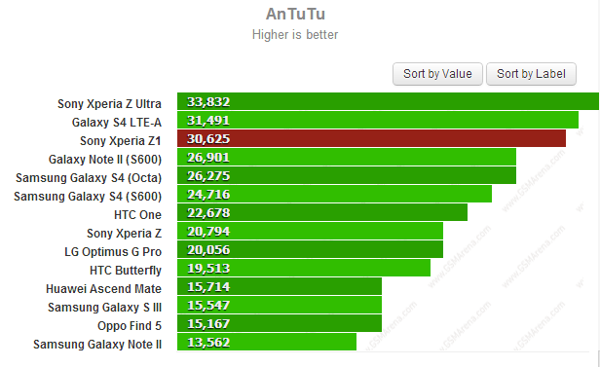This screenshot has width=600, height=367.
Task: Select the LG Optimus G Pro bar
Action: tap(310, 249)
